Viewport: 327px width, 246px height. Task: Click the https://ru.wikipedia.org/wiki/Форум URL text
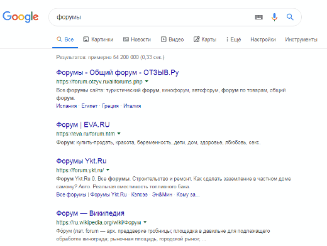point(99,222)
